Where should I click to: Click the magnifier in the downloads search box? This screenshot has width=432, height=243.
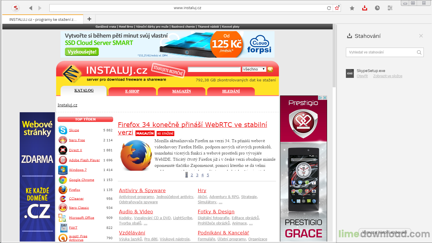tap(419, 52)
